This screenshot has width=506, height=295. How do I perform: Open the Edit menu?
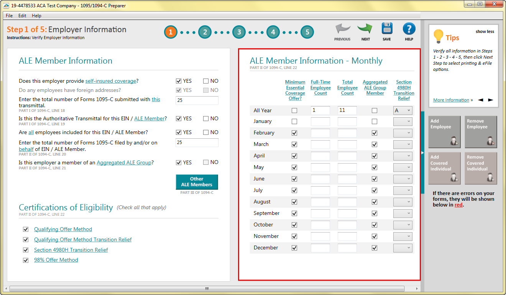coord(22,16)
